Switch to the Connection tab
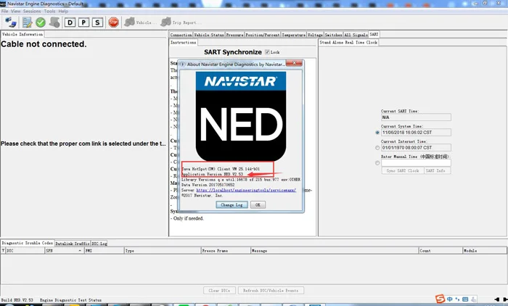The image size is (508, 306). click(x=181, y=35)
